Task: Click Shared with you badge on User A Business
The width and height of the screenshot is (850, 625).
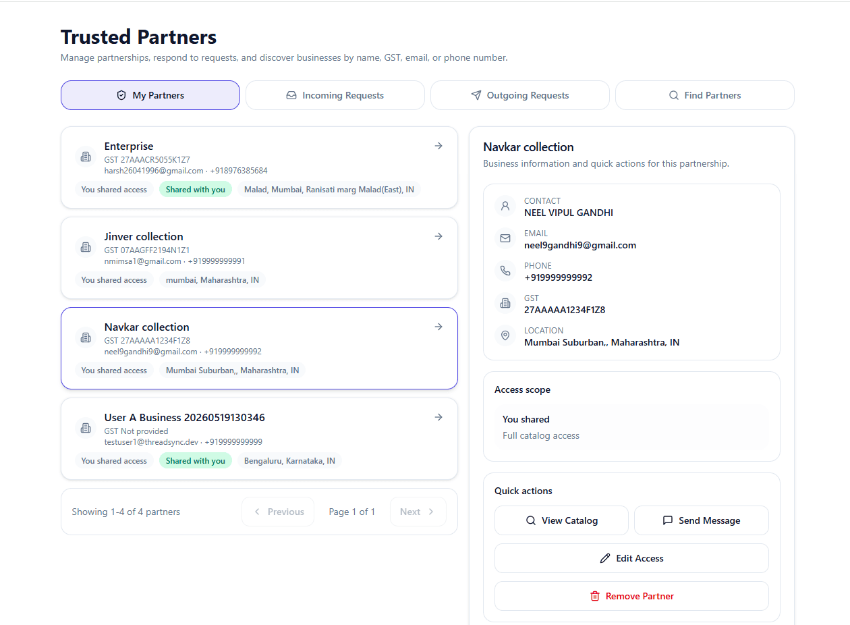Action: pos(196,461)
